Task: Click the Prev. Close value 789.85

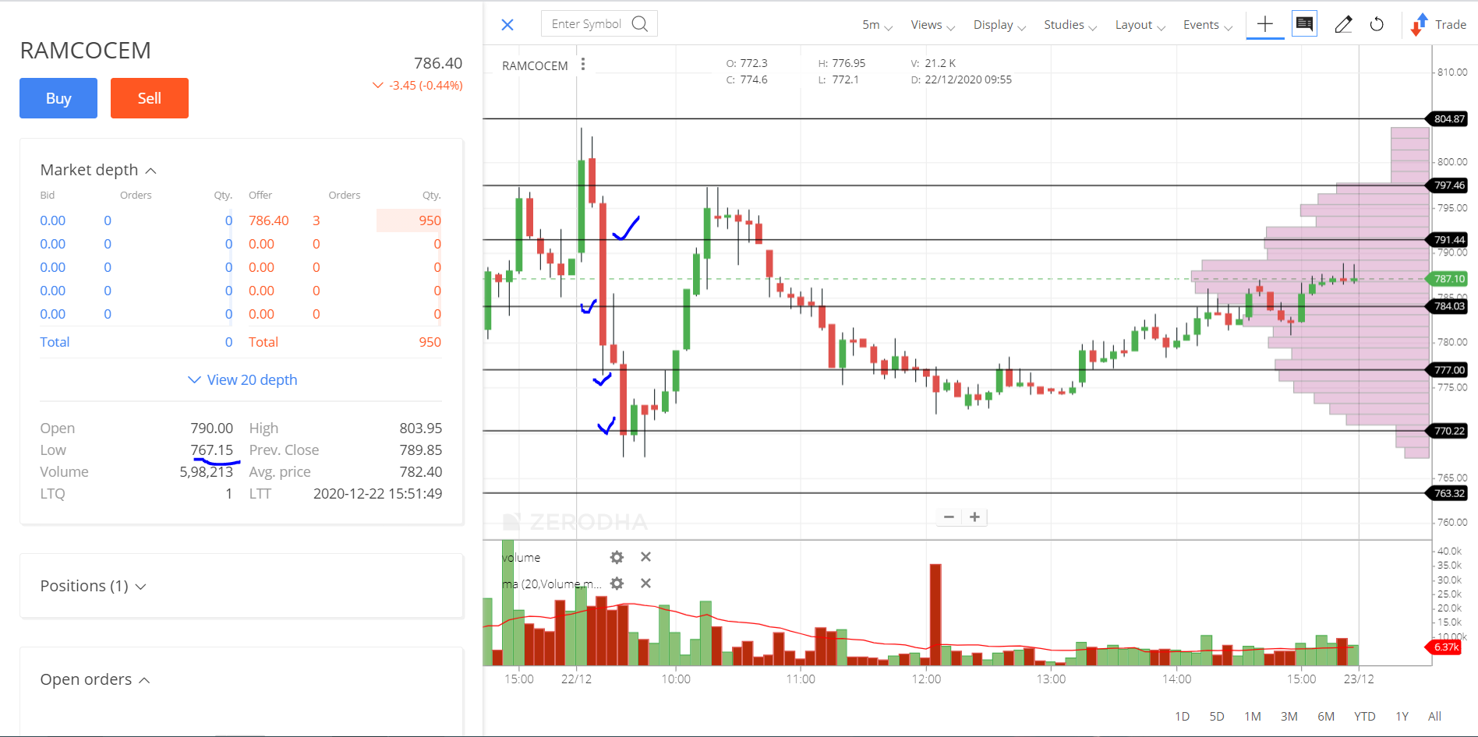Action: click(x=421, y=450)
